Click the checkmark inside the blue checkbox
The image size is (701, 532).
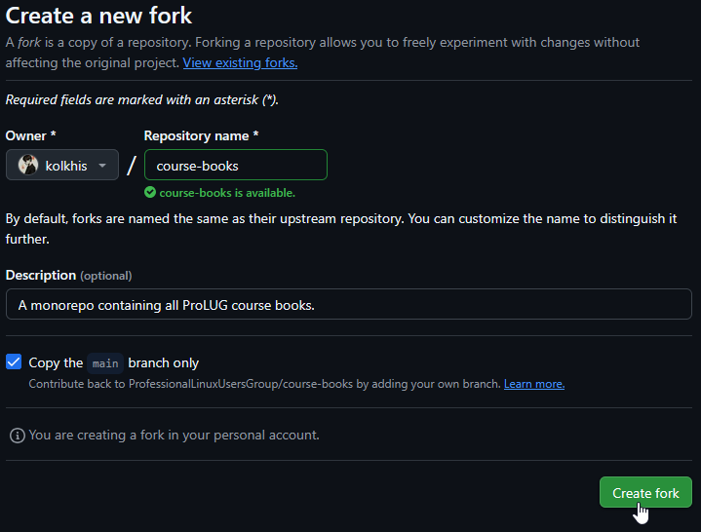(x=14, y=361)
